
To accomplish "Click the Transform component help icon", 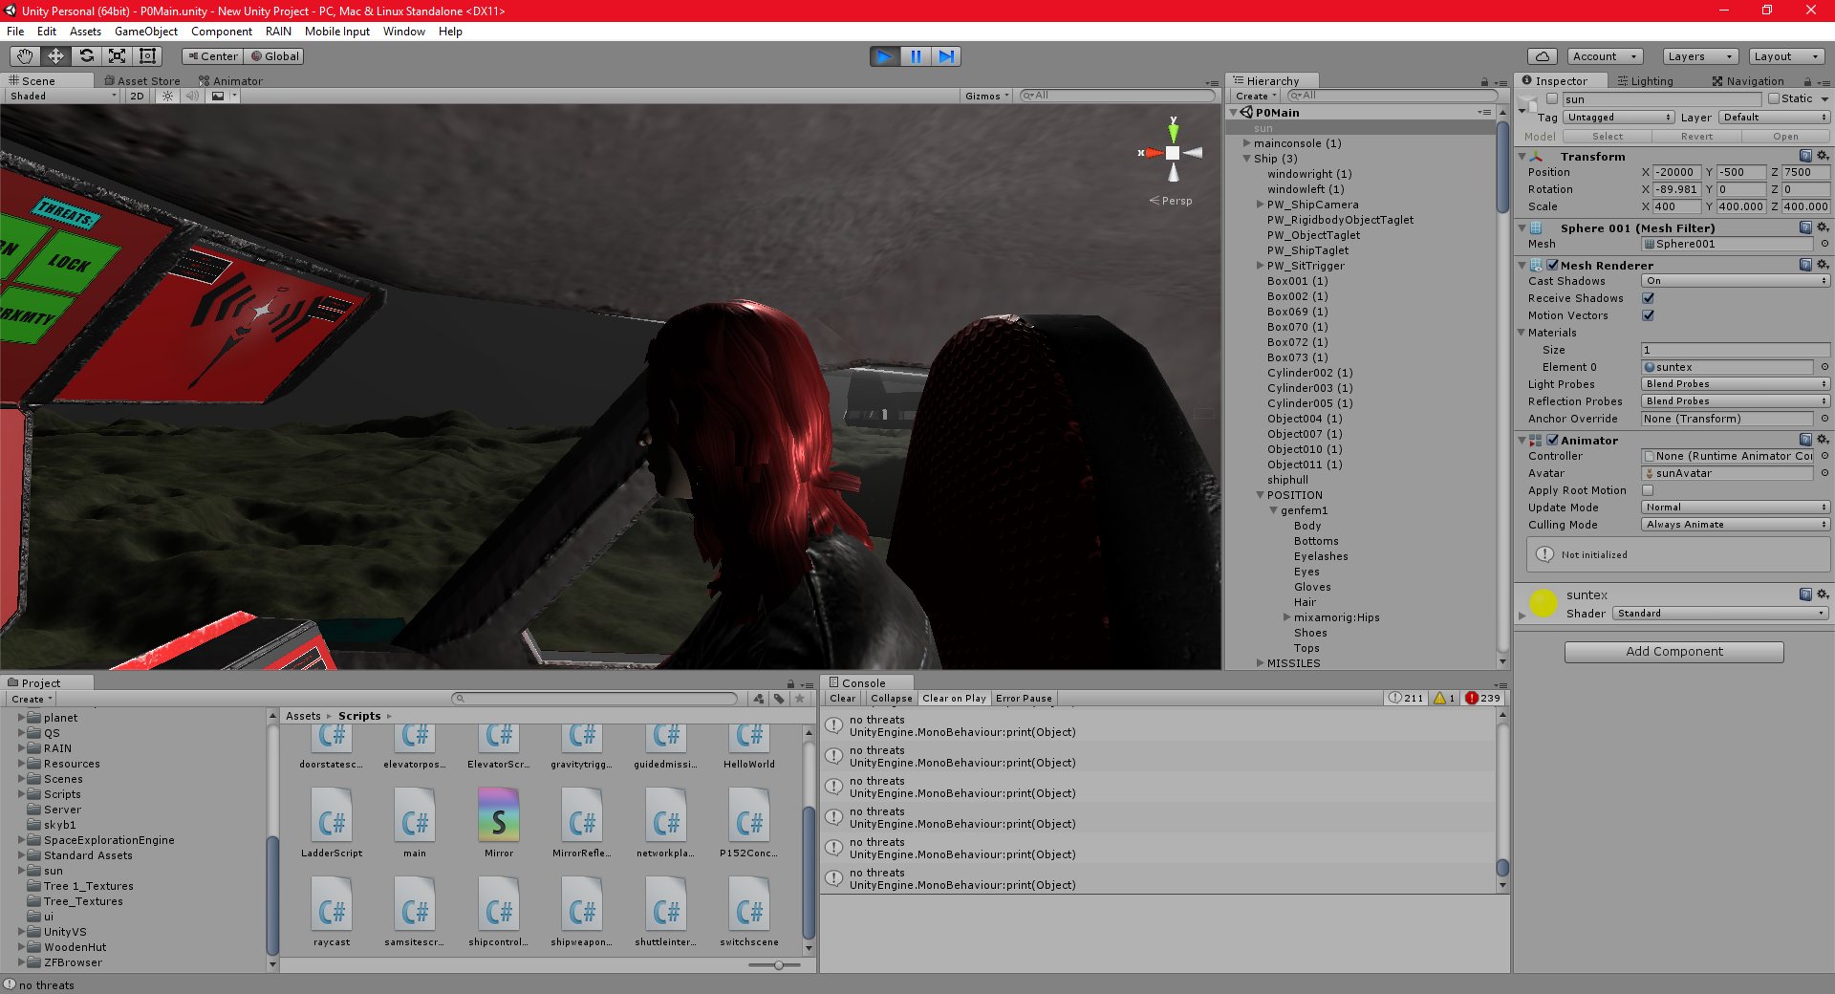I will tap(1804, 156).
